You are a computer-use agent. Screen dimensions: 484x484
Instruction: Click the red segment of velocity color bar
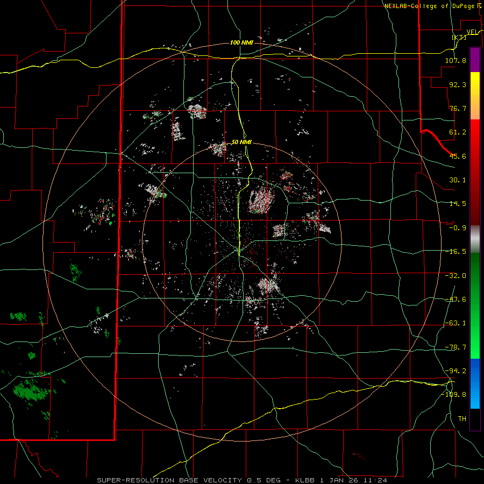pos(475,172)
